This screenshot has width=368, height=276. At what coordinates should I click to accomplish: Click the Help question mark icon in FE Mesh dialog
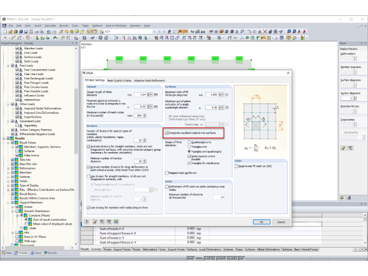87,222
